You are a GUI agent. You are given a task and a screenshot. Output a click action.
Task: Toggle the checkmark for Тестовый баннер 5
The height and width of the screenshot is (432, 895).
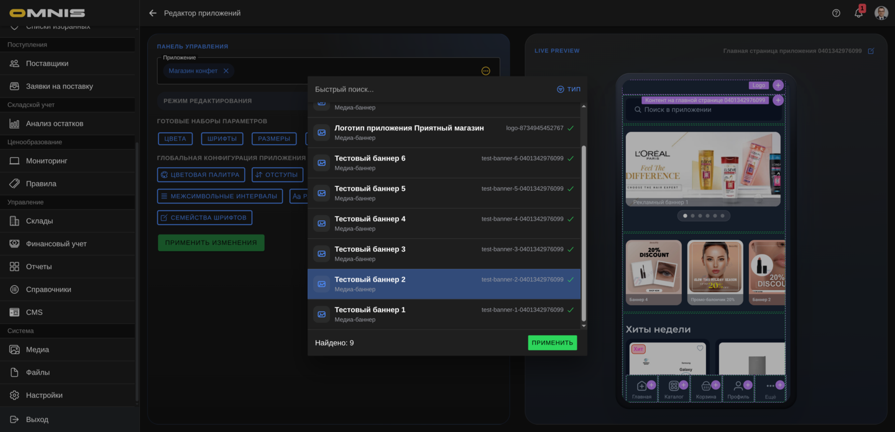tap(571, 189)
